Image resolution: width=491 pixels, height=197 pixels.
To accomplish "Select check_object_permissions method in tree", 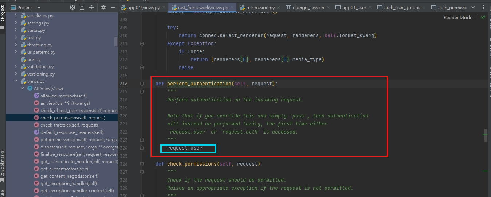I will (76, 111).
